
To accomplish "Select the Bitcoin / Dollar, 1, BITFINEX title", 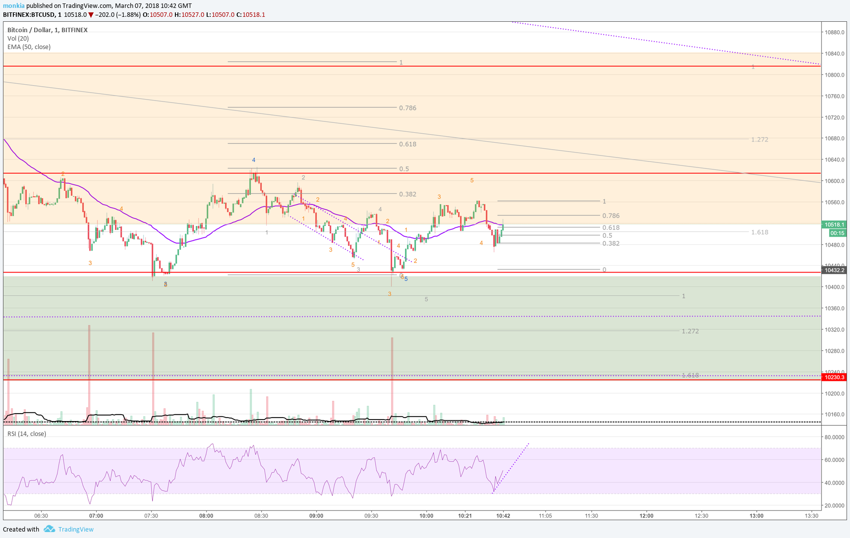I will [x=48, y=30].
